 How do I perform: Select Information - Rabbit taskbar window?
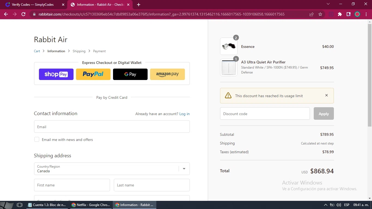pos(135,205)
